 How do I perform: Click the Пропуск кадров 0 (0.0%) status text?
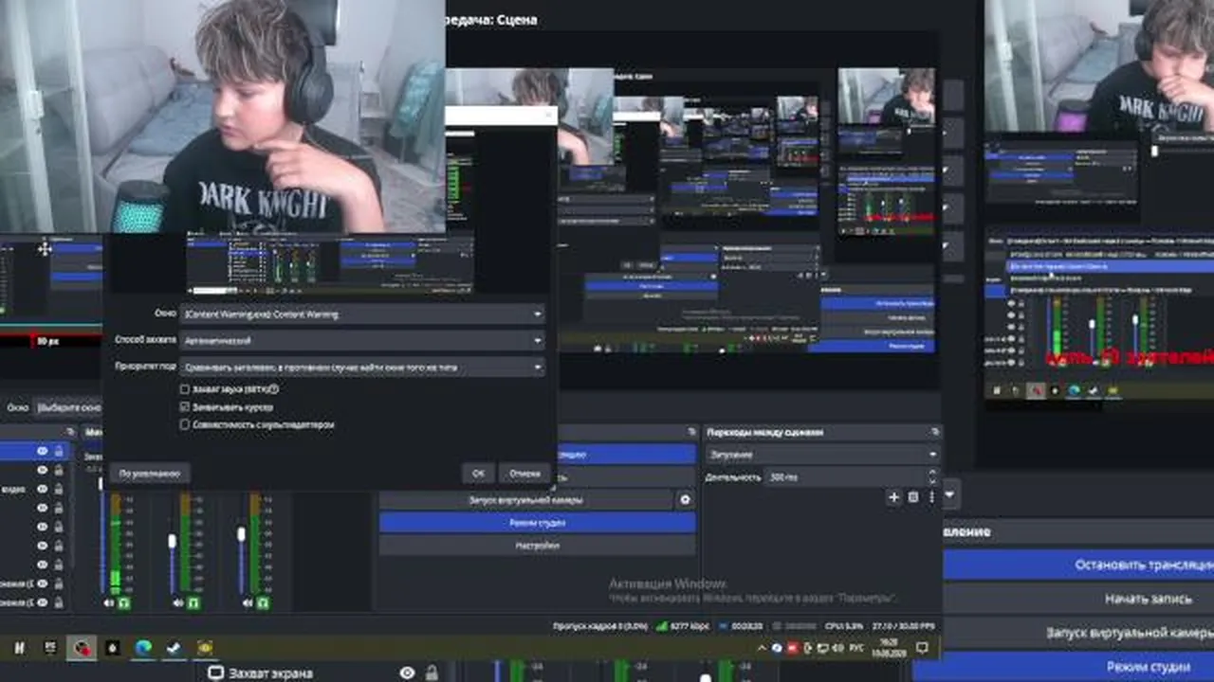click(600, 626)
